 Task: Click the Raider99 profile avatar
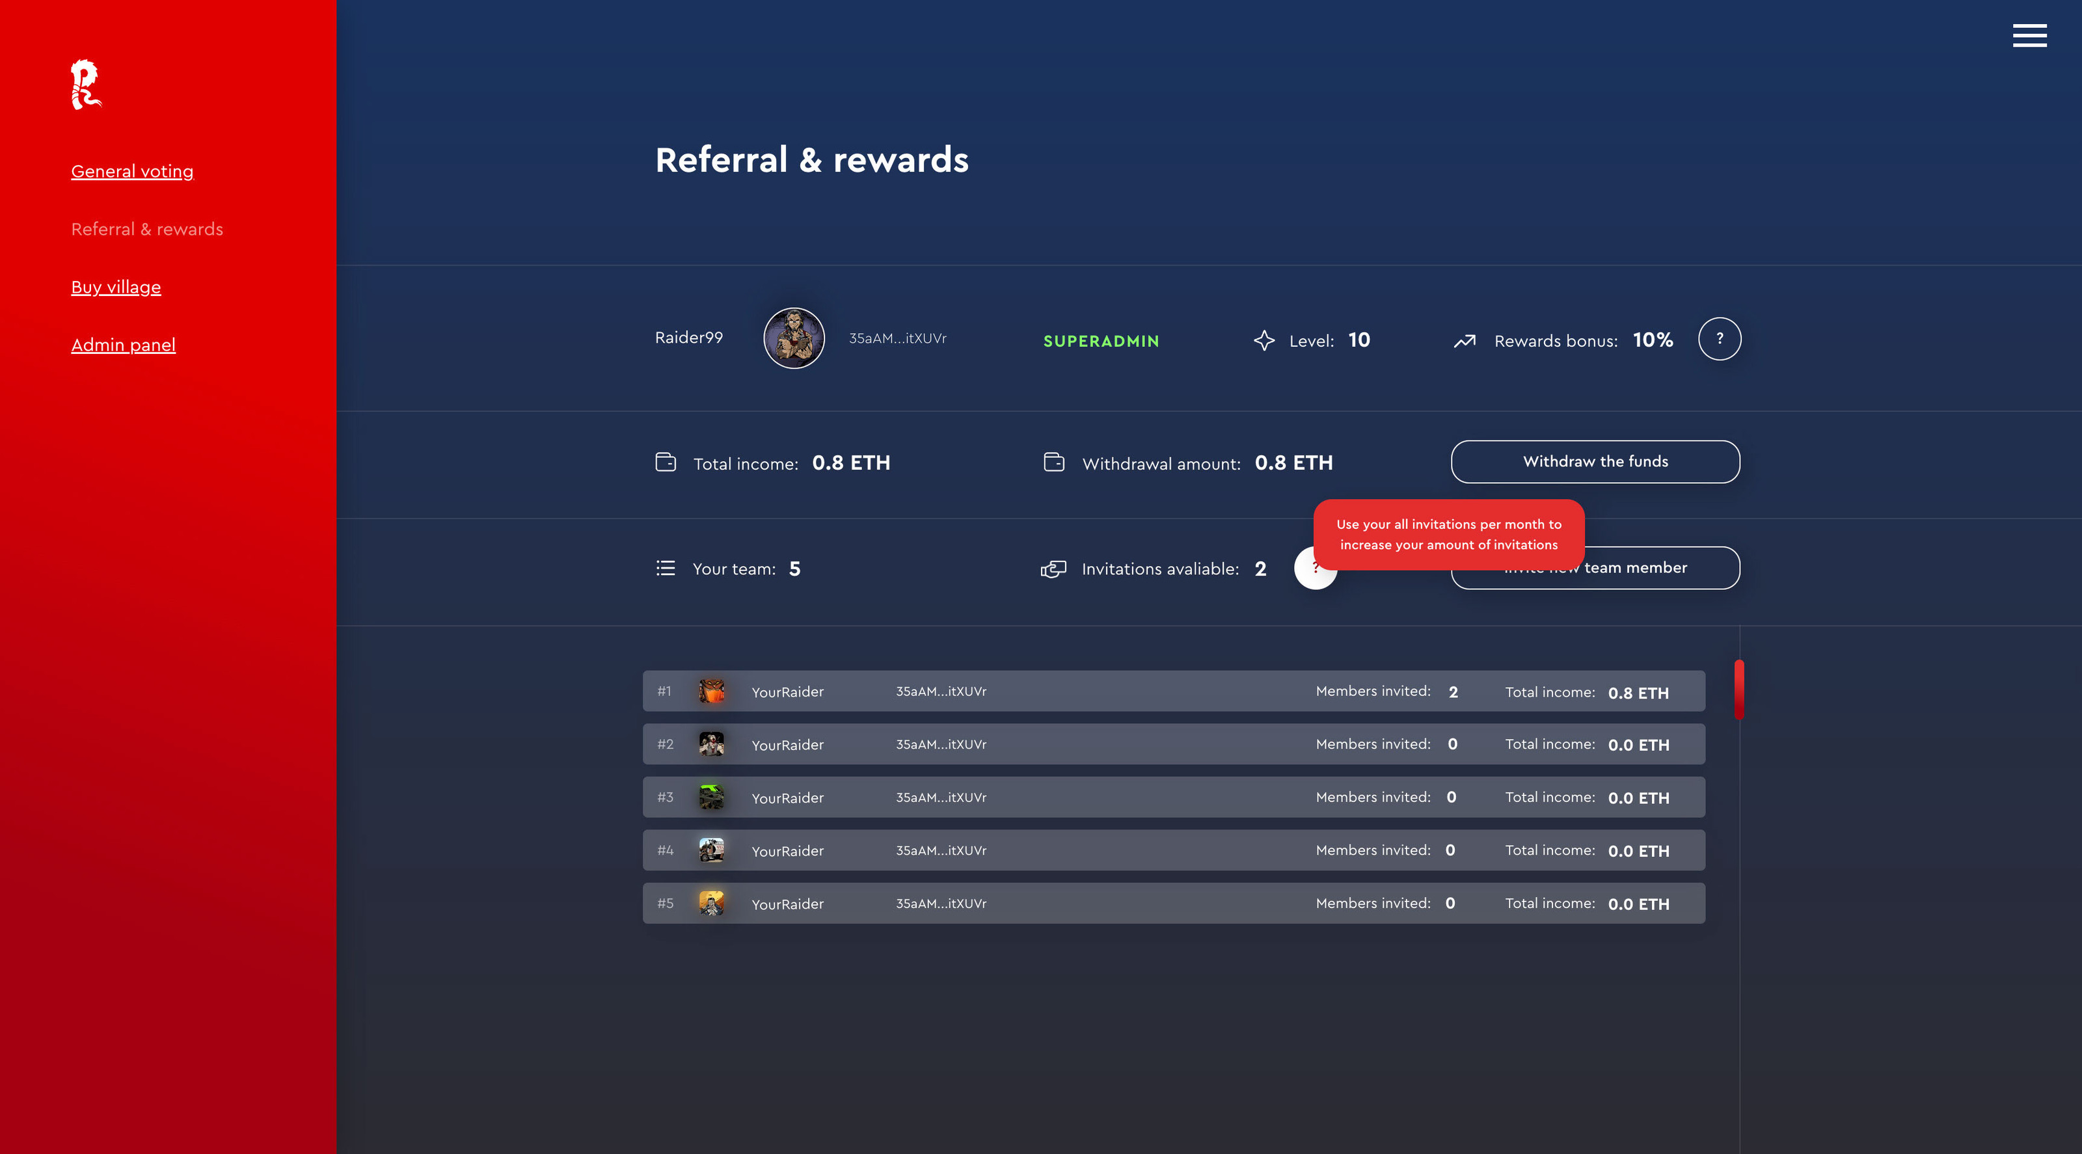[794, 339]
